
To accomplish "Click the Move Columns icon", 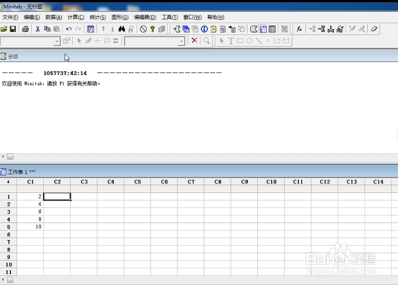I will pyautogui.click(x=340, y=29).
